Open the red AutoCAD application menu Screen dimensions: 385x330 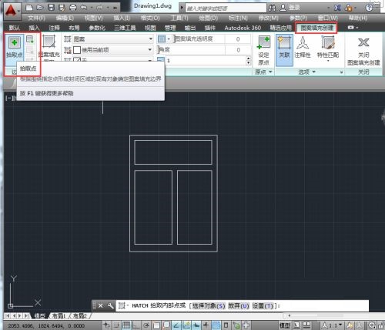[11, 10]
